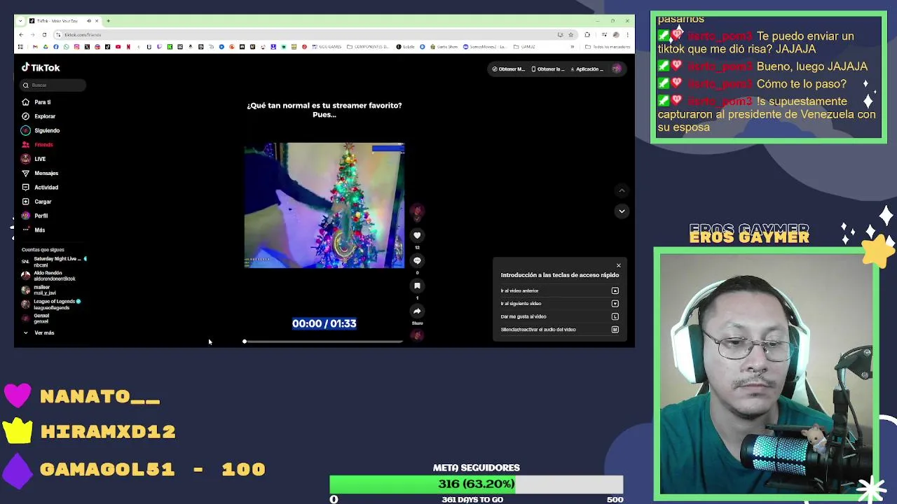Viewport: 897px width, 504px height.
Task: Go to the next video with the down chevron
Action: (622, 211)
